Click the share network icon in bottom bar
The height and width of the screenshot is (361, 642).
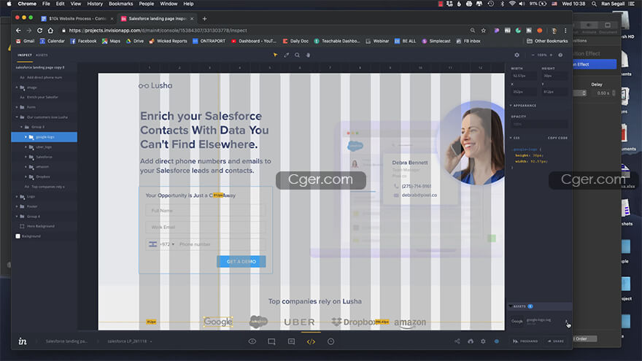(x=457, y=341)
